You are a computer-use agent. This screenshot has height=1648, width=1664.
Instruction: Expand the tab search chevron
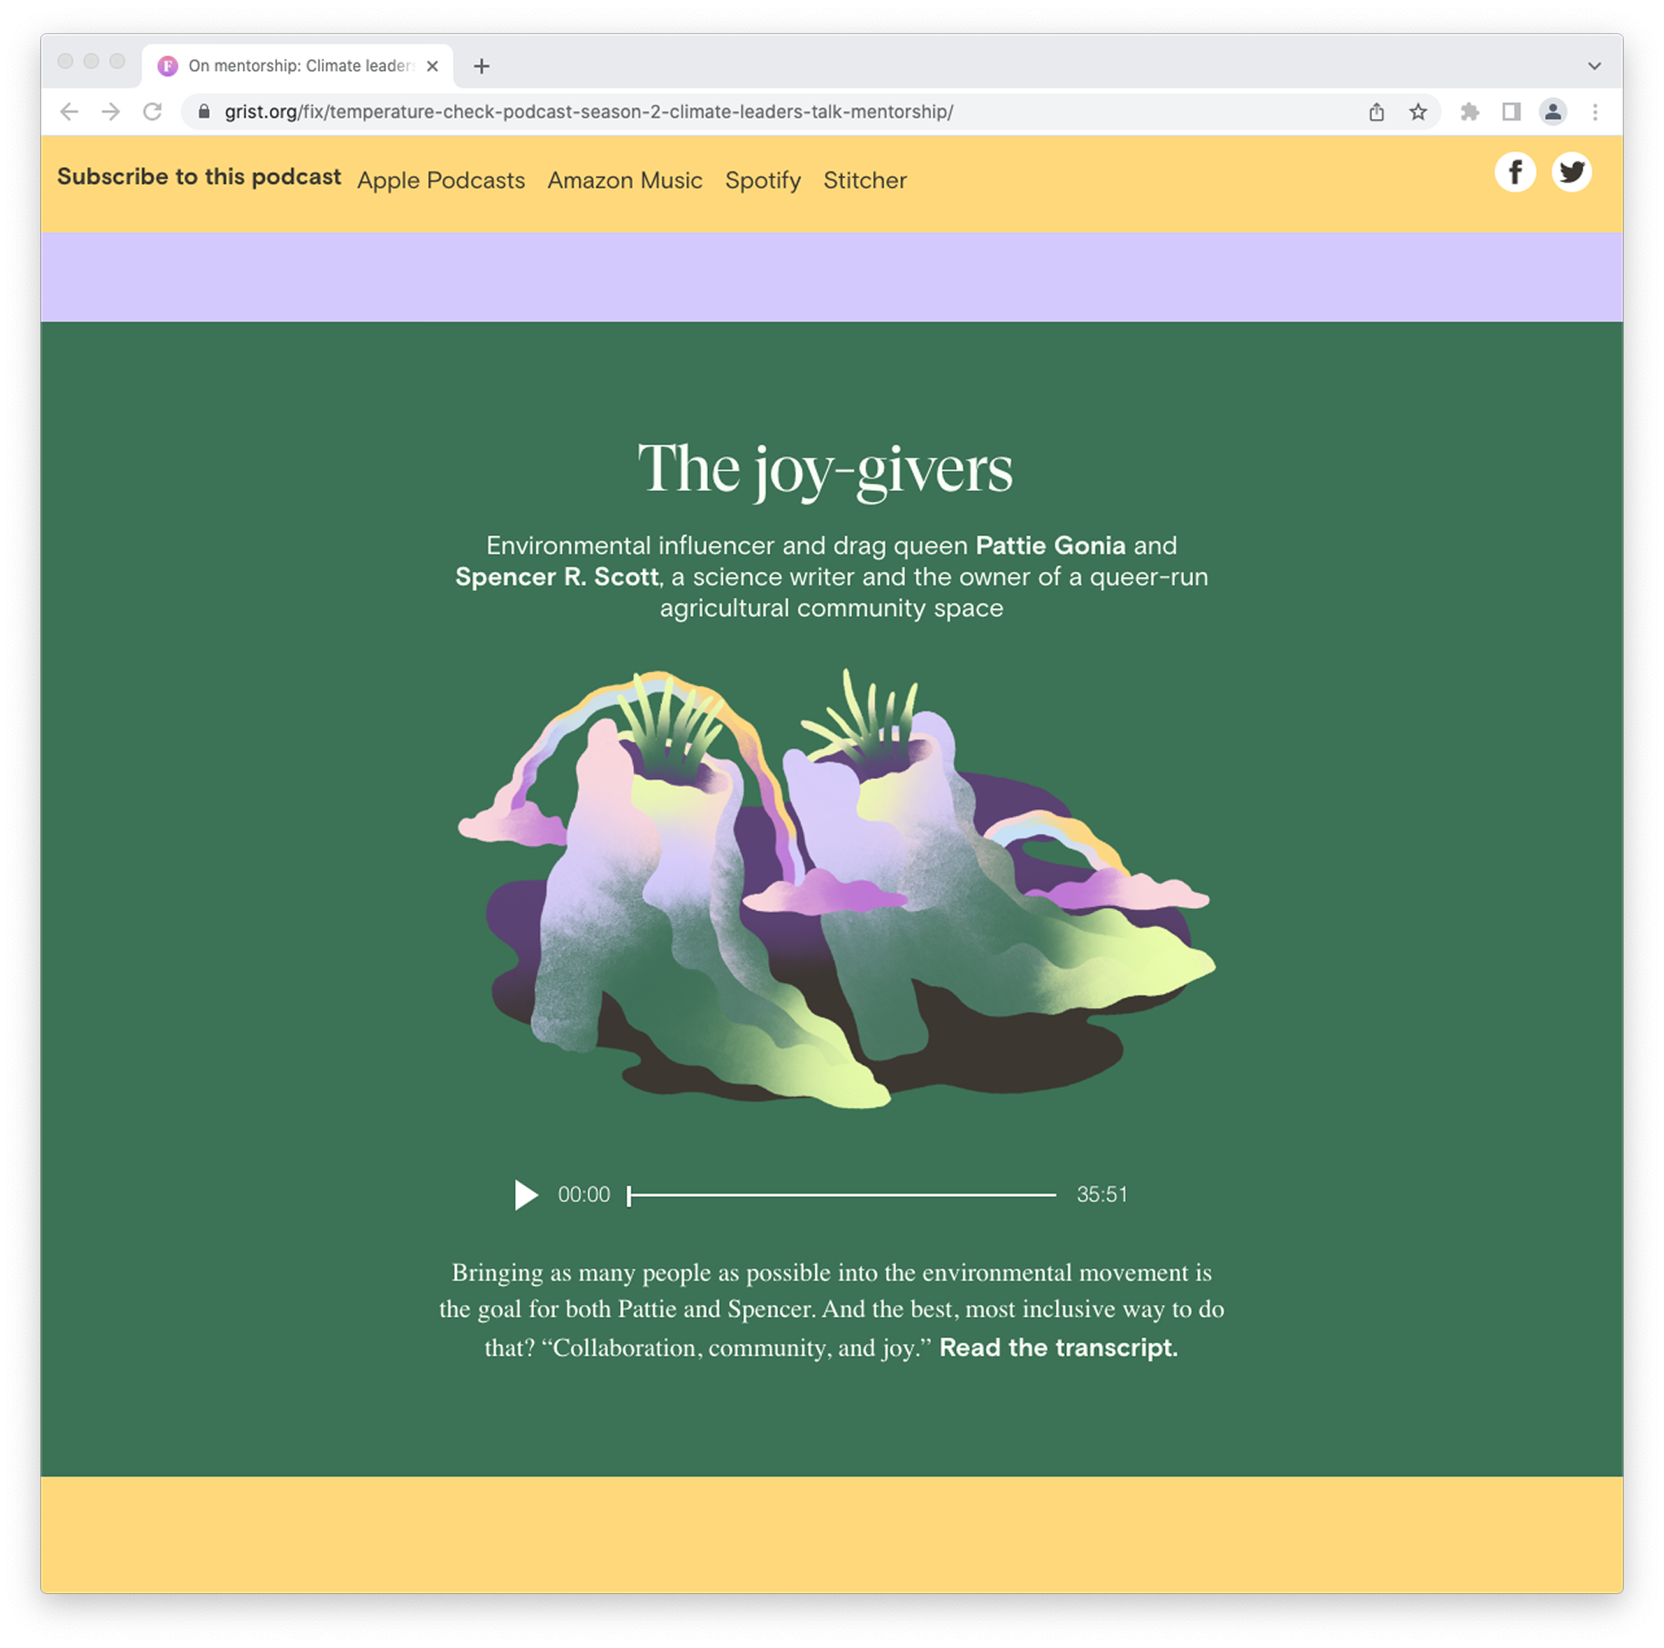tap(1593, 67)
